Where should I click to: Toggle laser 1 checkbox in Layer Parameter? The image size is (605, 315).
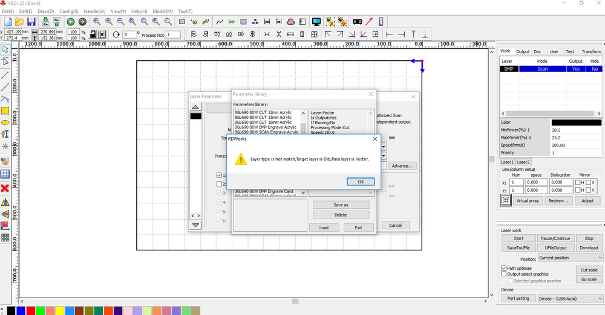[219, 175]
